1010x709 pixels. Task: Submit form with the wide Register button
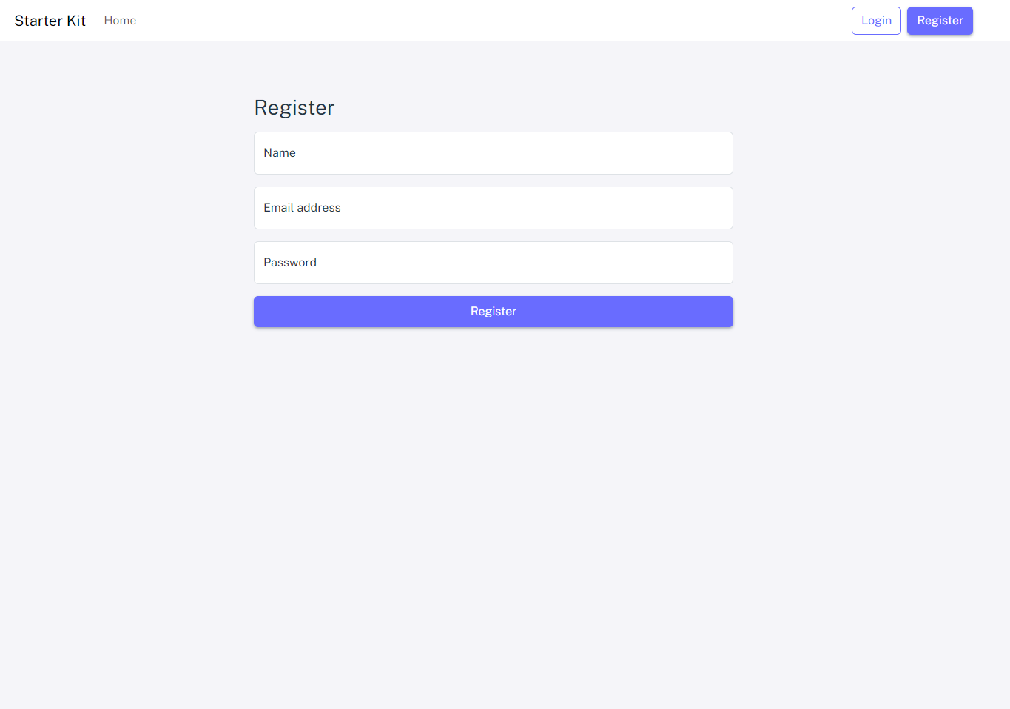(x=494, y=312)
